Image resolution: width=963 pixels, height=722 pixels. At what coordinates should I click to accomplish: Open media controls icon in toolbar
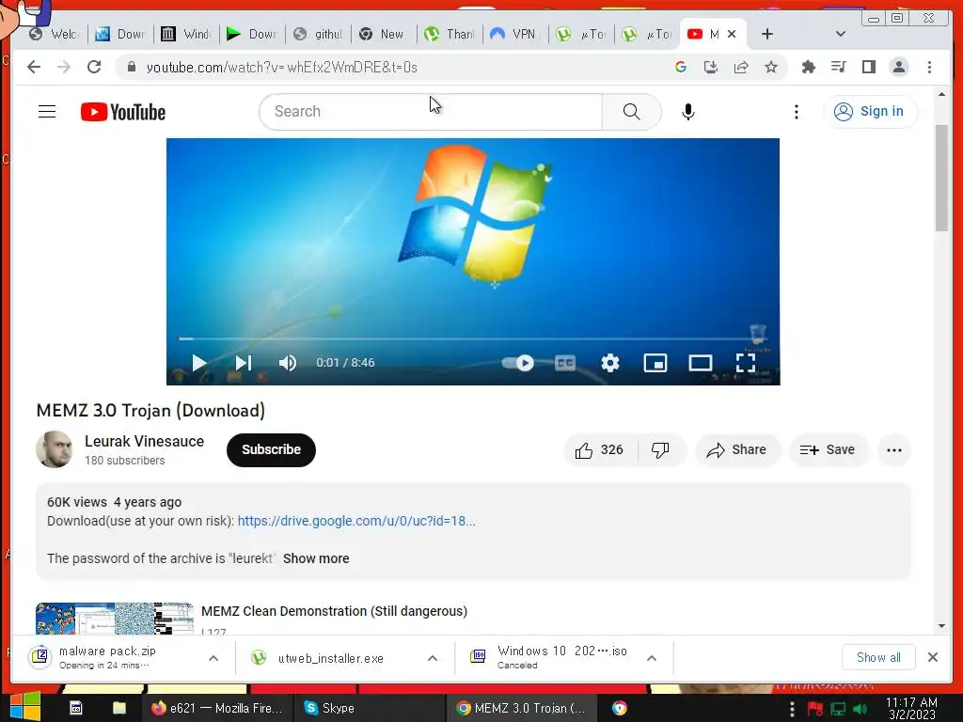point(838,67)
